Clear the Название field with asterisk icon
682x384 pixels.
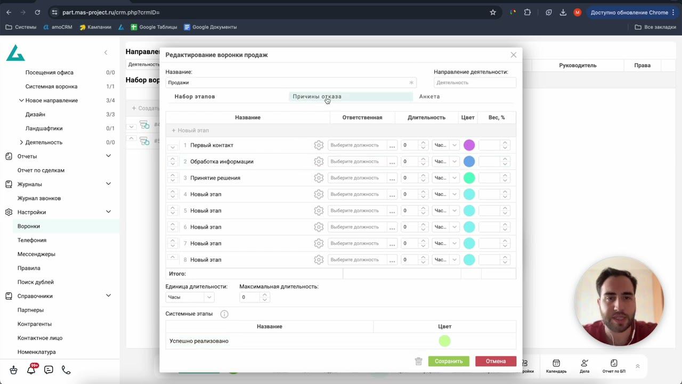coord(411,83)
